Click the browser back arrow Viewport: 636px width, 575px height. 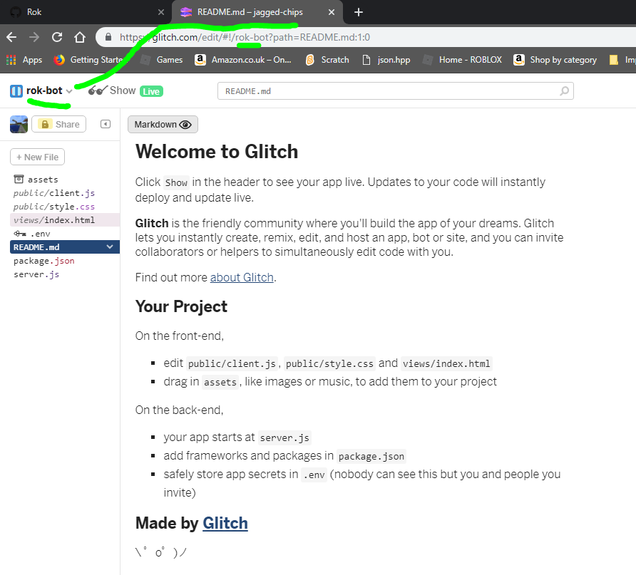11,37
